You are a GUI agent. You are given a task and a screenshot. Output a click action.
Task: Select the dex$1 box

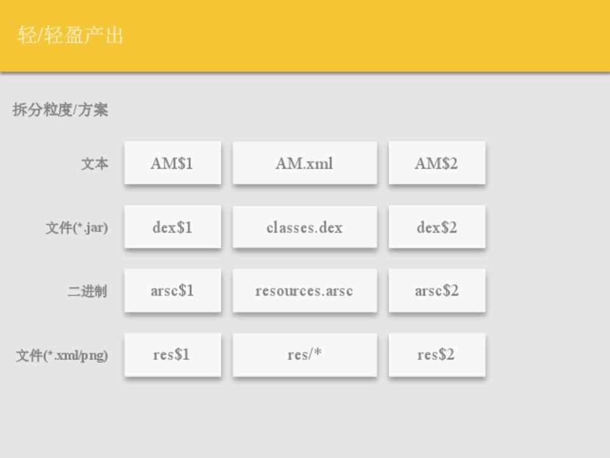pos(172,227)
